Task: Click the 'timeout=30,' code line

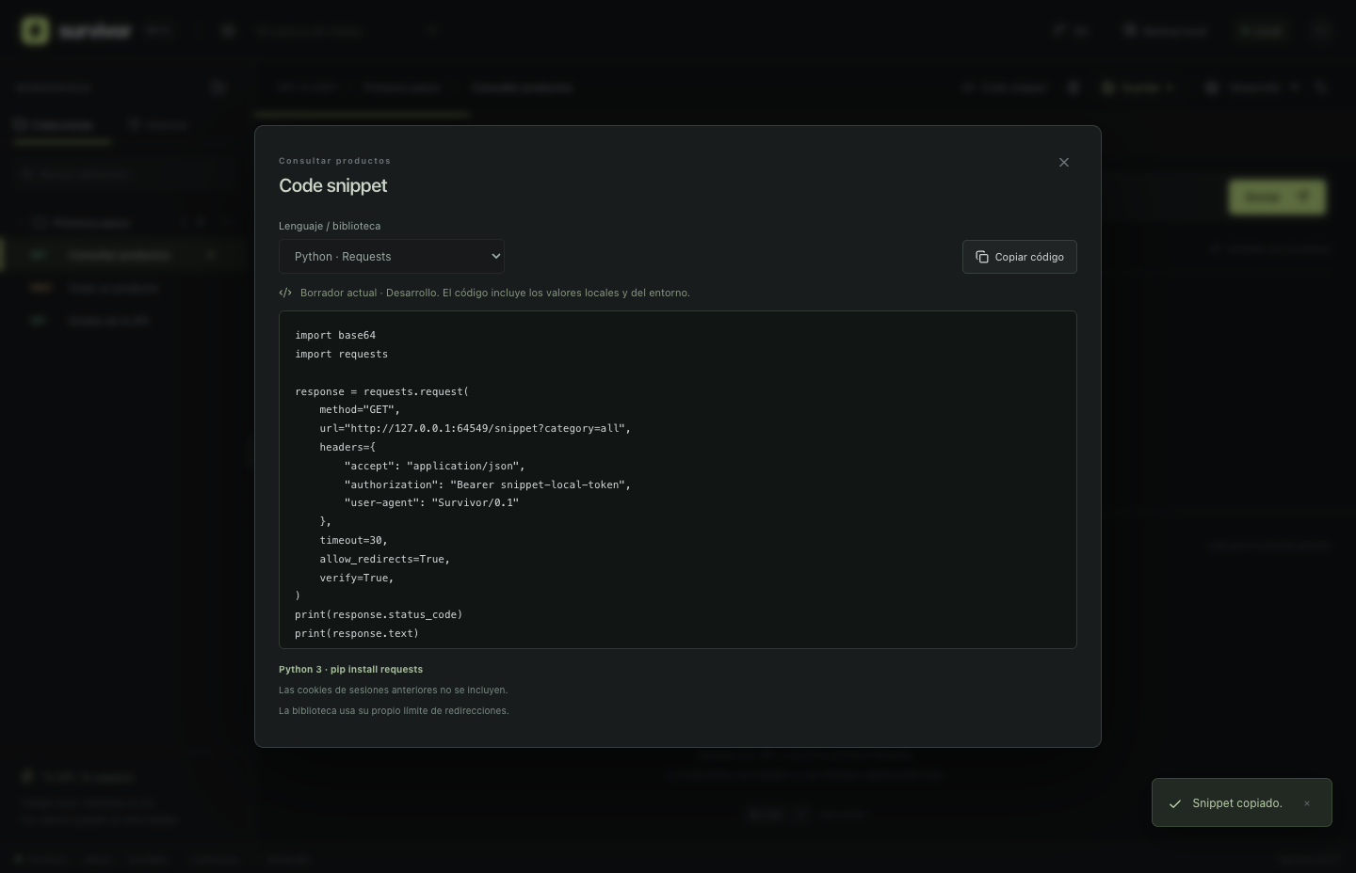Action: (x=353, y=540)
